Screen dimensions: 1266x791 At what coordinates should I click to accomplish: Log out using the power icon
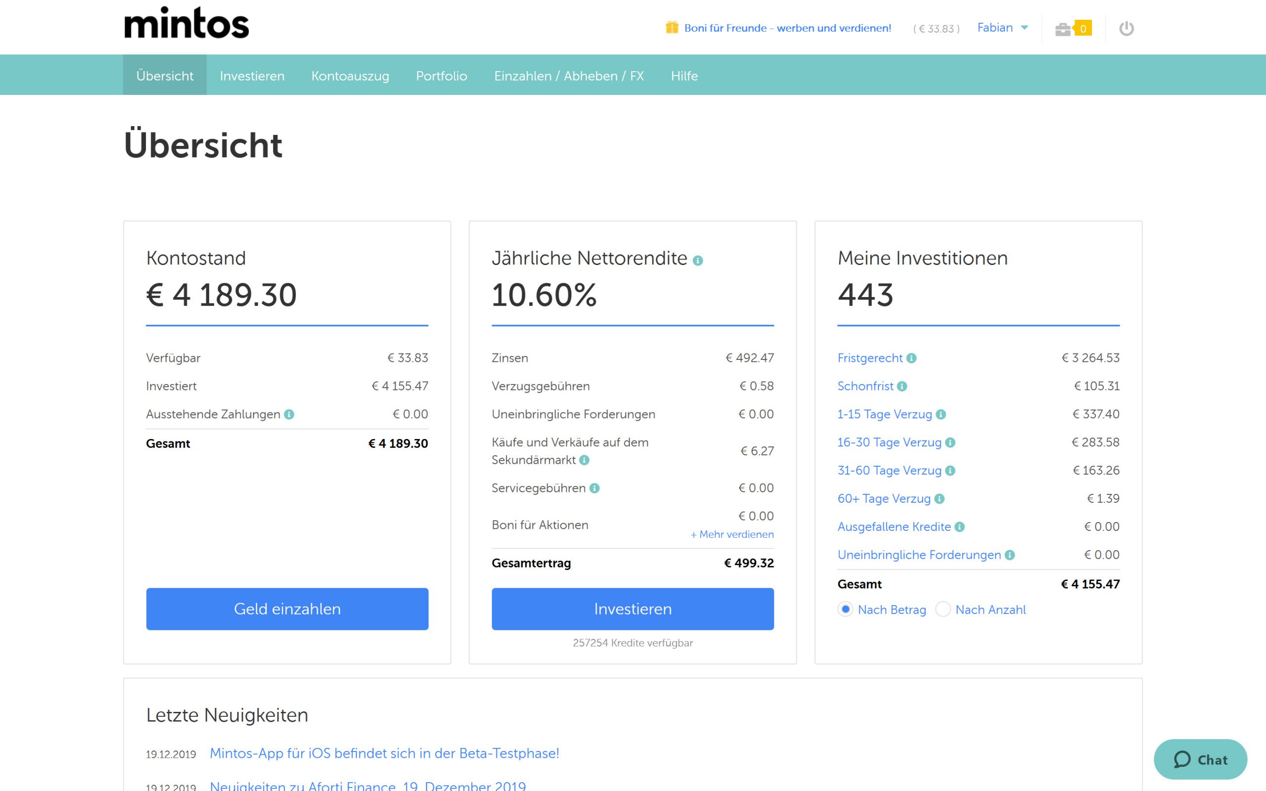click(1128, 29)
